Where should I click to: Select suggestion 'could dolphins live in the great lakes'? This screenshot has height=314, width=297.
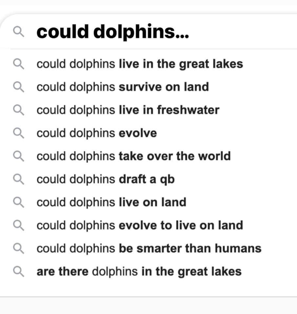[140, 63]
